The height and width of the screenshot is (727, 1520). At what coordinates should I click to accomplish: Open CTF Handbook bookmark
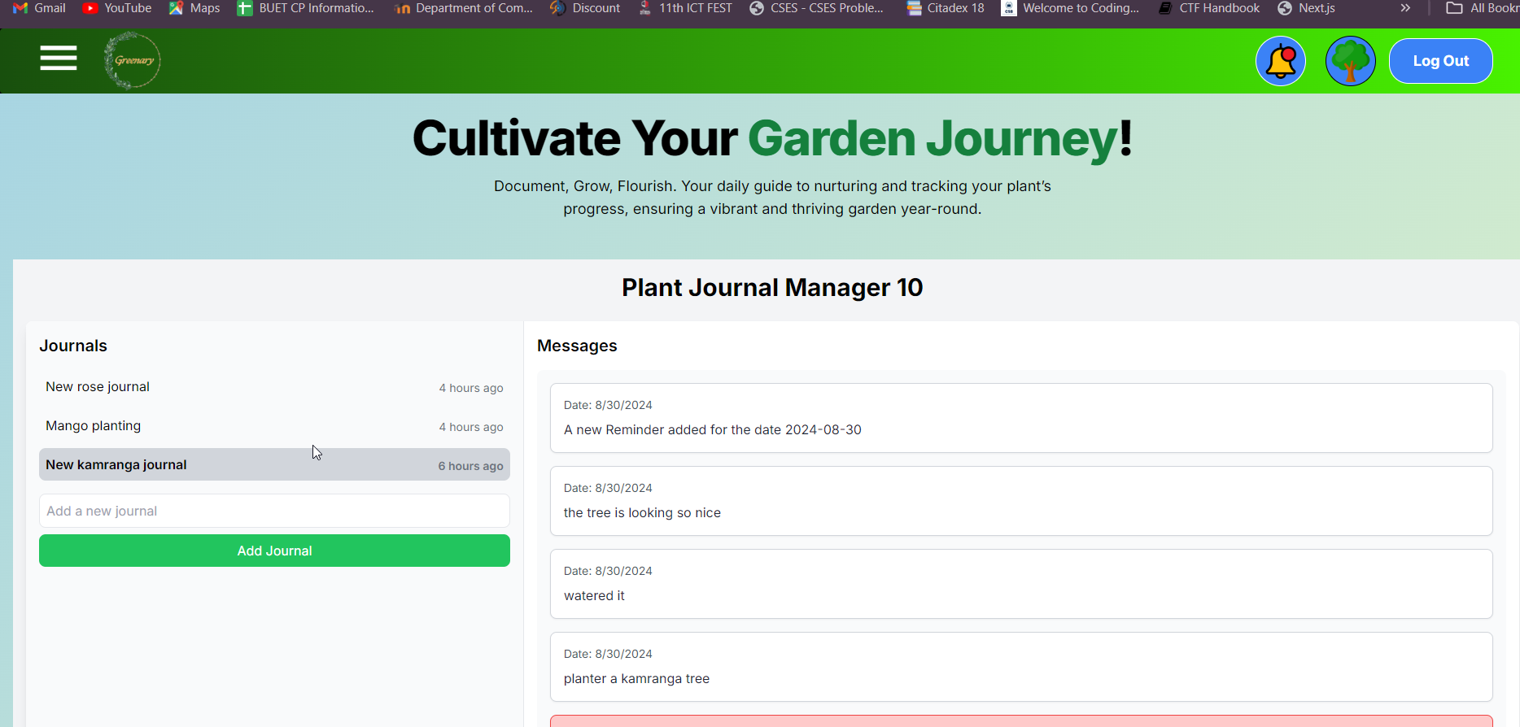[1209, 8]
